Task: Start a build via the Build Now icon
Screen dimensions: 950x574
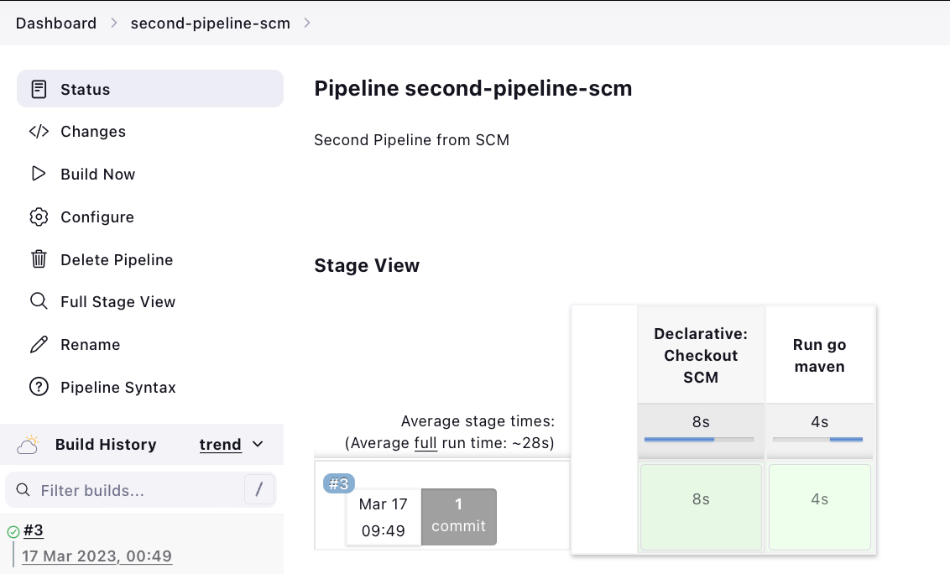Action: pyautogui.click(x=39, y=174)
